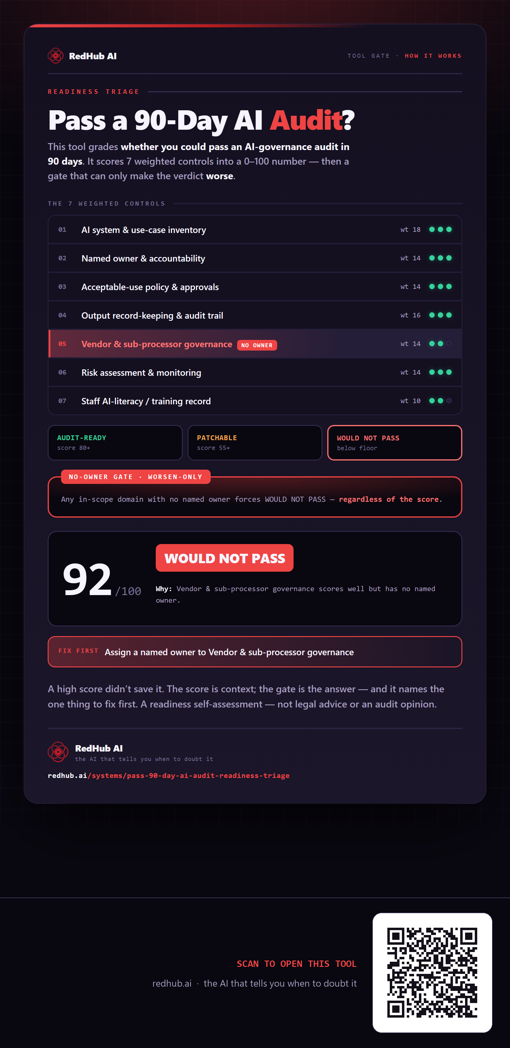
Task: Click the QR code to open tool
Action: click(x=432, y=972)
